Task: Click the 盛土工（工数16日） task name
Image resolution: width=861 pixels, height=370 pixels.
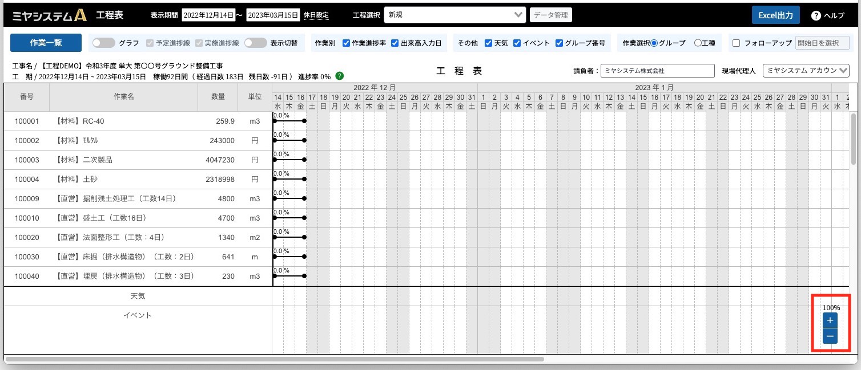Action: click(x=102, y=218)
